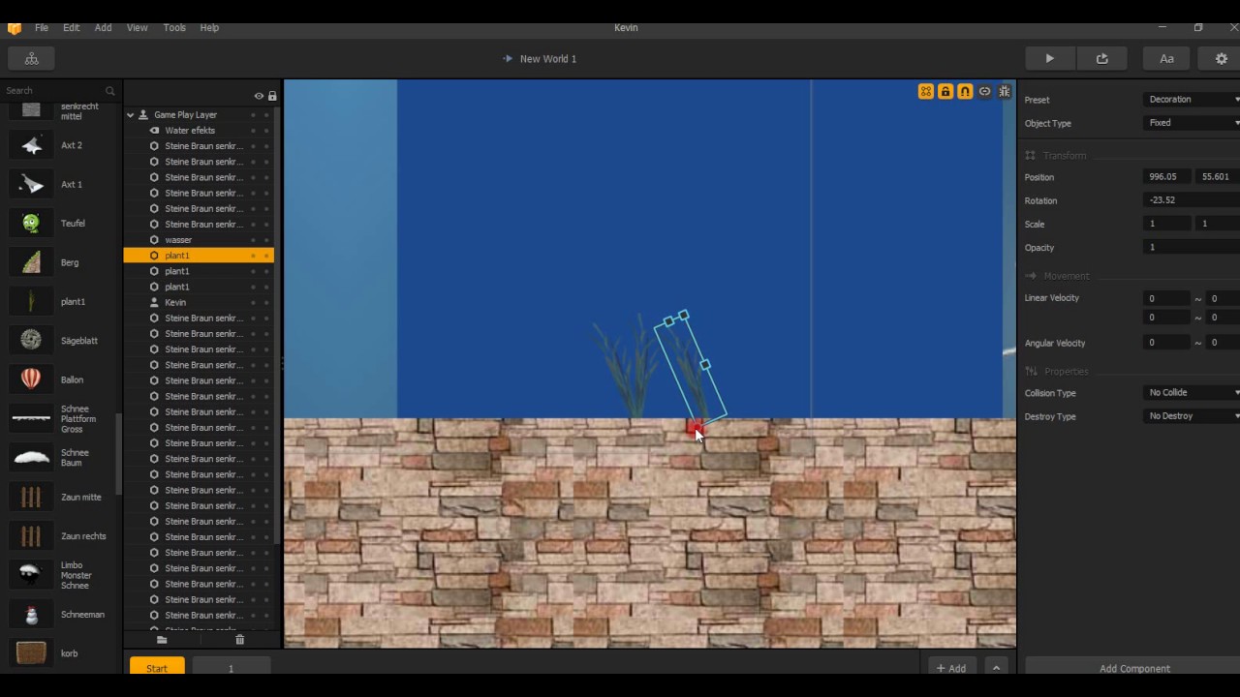Click the eye icon in outliner header

[x=259, y=96]
